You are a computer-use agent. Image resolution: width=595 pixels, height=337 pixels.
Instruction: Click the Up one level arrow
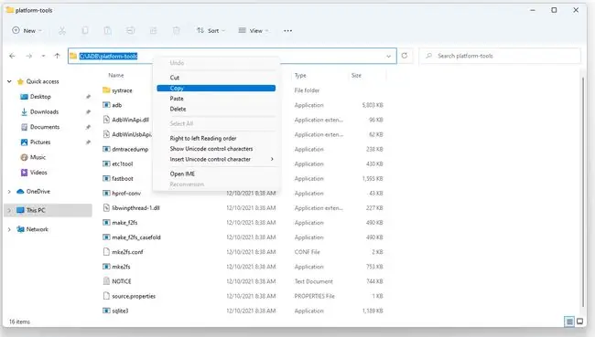58,56
